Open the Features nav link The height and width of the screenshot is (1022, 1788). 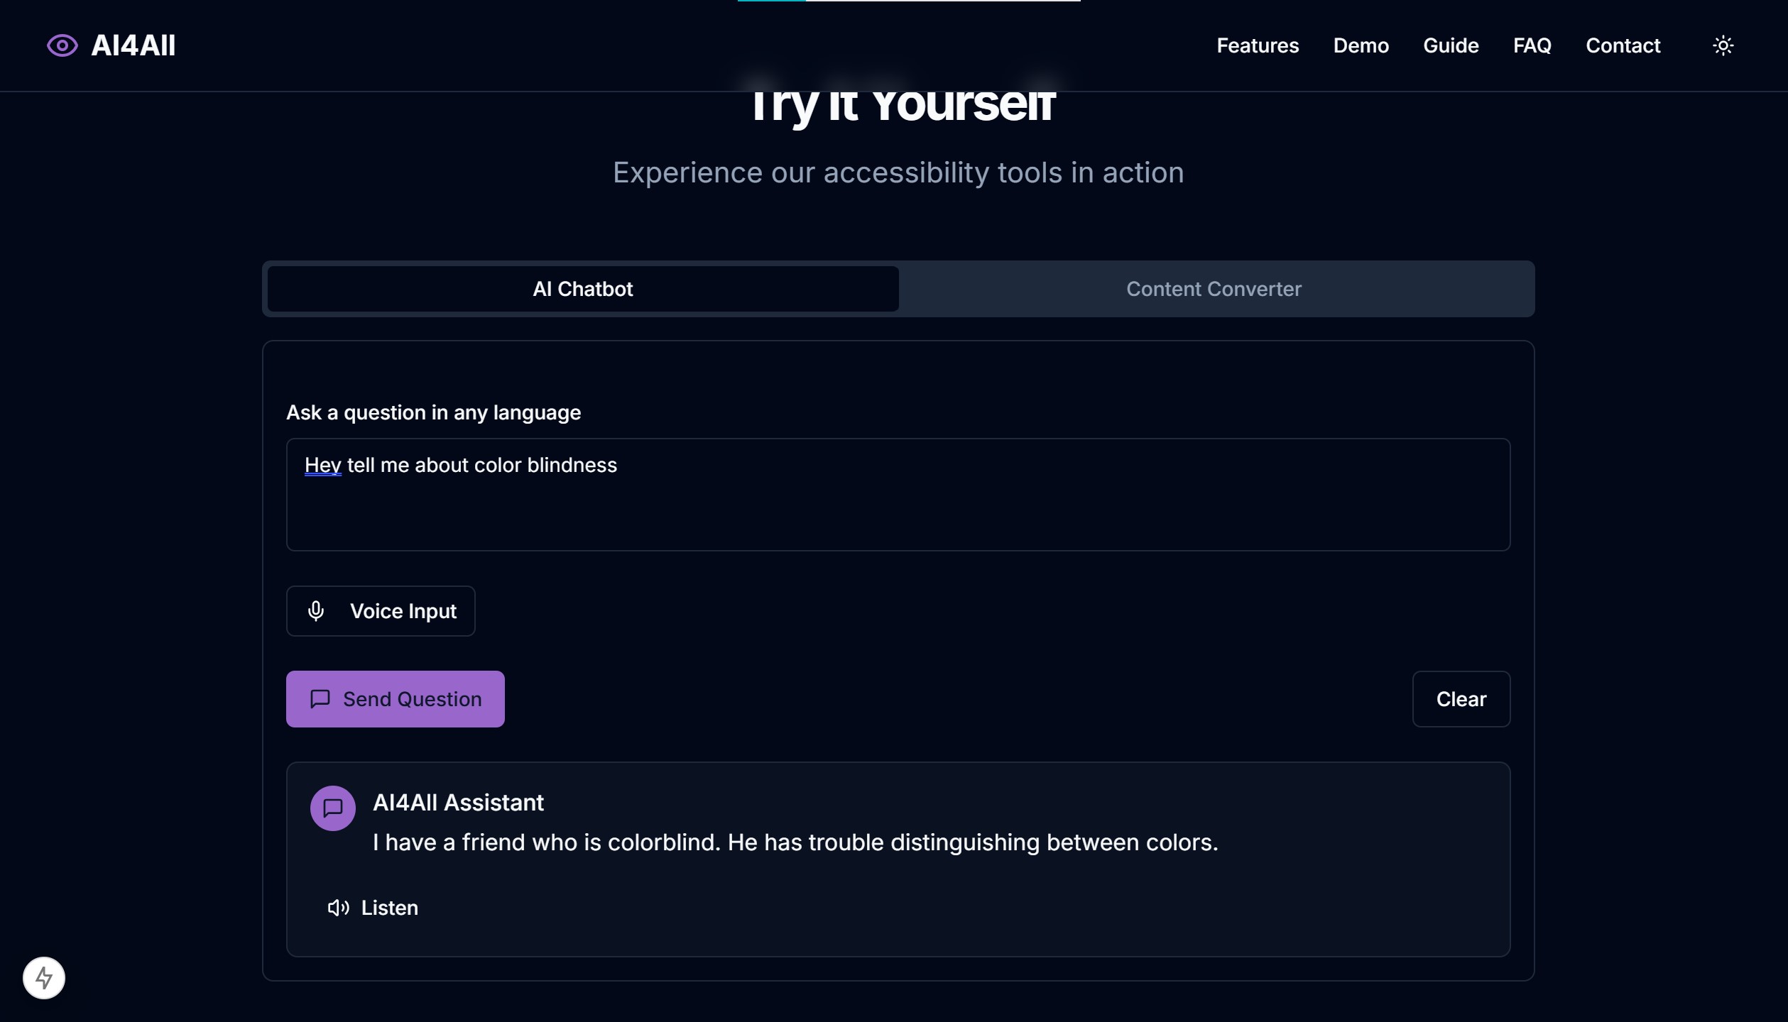coord(1258,45)
